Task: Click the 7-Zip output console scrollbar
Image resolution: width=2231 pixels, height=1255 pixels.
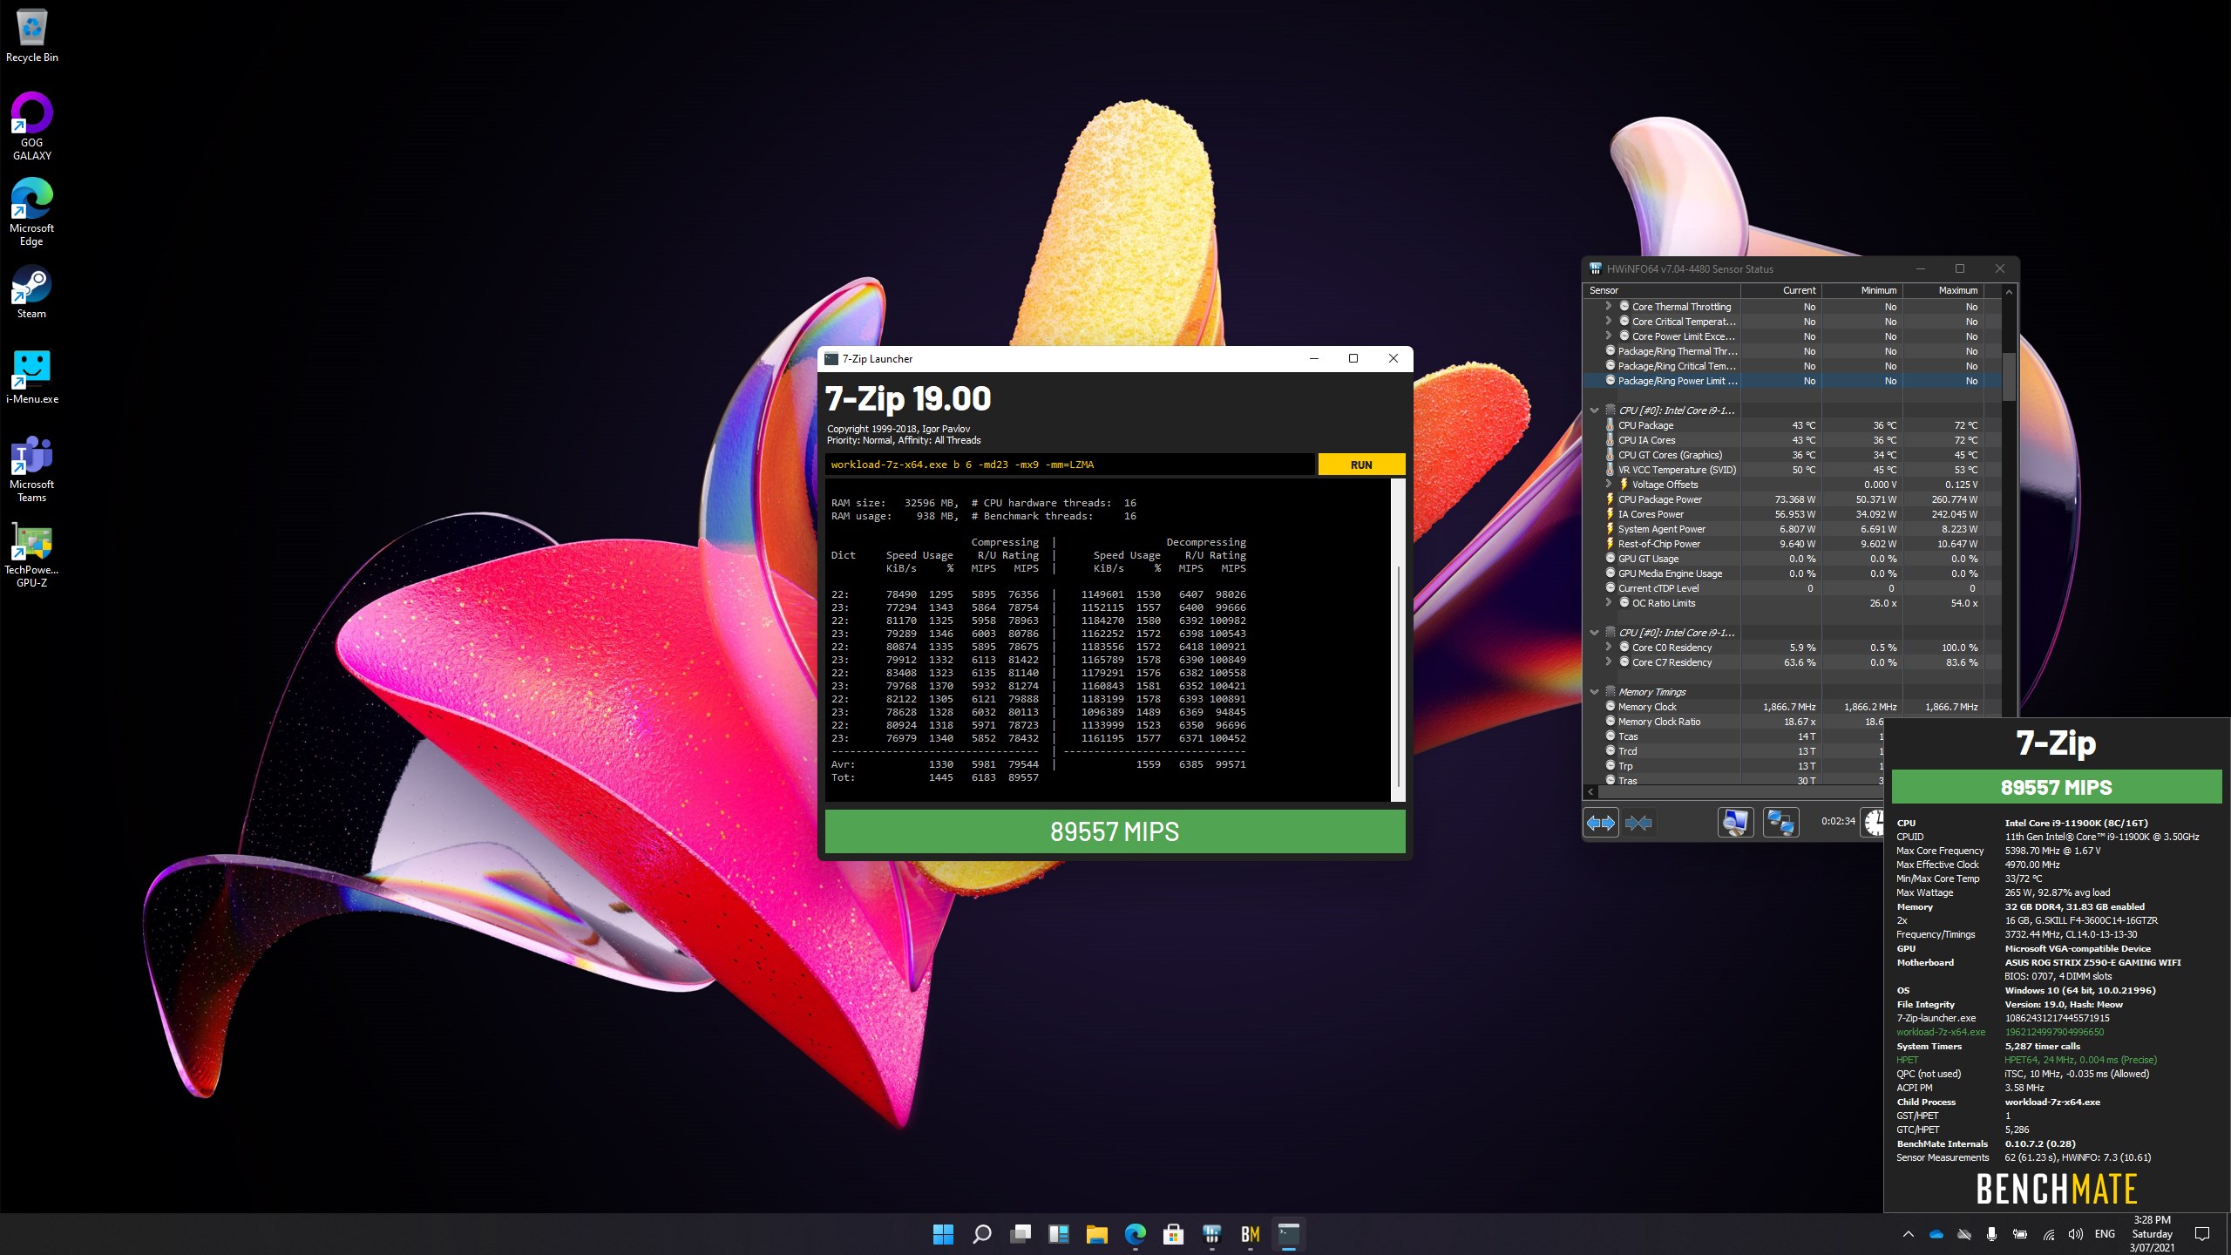Action: (x=1398, y=675)
